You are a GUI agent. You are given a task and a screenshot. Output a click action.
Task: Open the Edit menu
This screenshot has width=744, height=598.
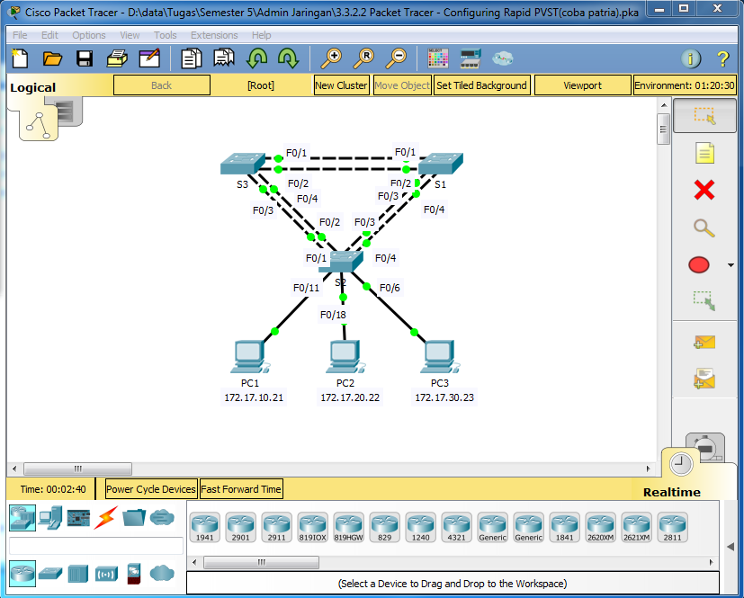click(x=49, y=35)
